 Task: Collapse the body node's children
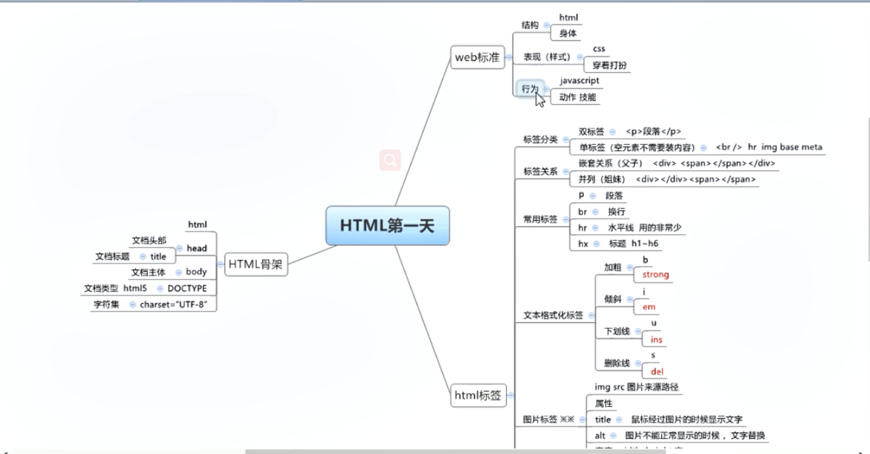(179, 272)
